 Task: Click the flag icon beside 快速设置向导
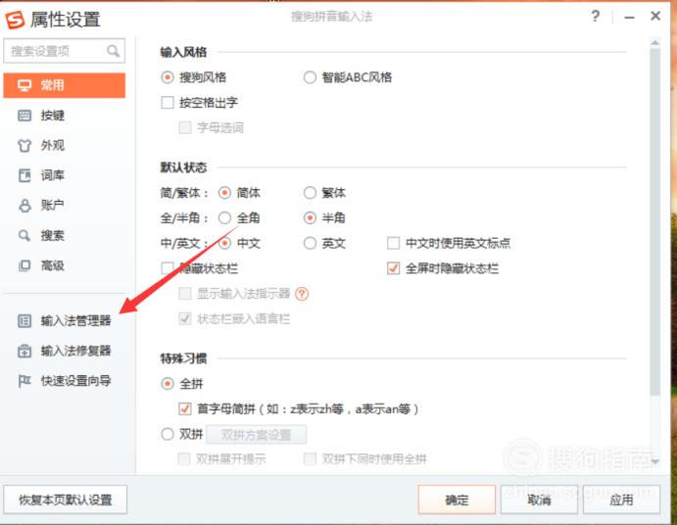[24, 381]
